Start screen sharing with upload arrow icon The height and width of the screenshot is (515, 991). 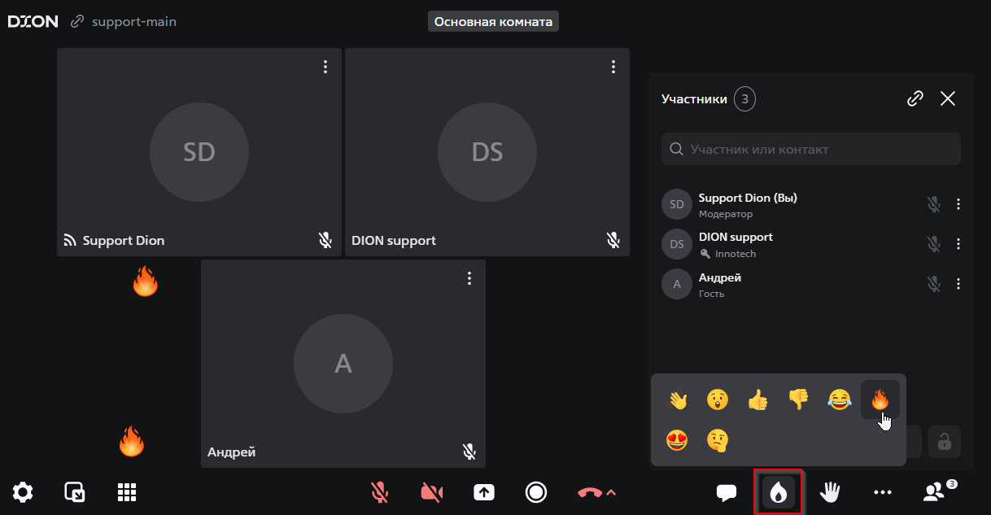click(484, 492)
